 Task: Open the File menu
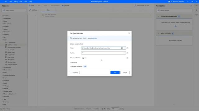(x=6, y=2)
